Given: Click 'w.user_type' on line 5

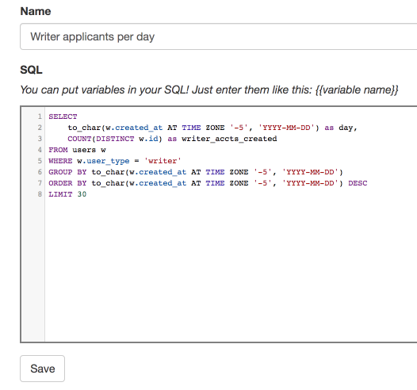Looking at the screenshot, I should (x=103, y=161).
